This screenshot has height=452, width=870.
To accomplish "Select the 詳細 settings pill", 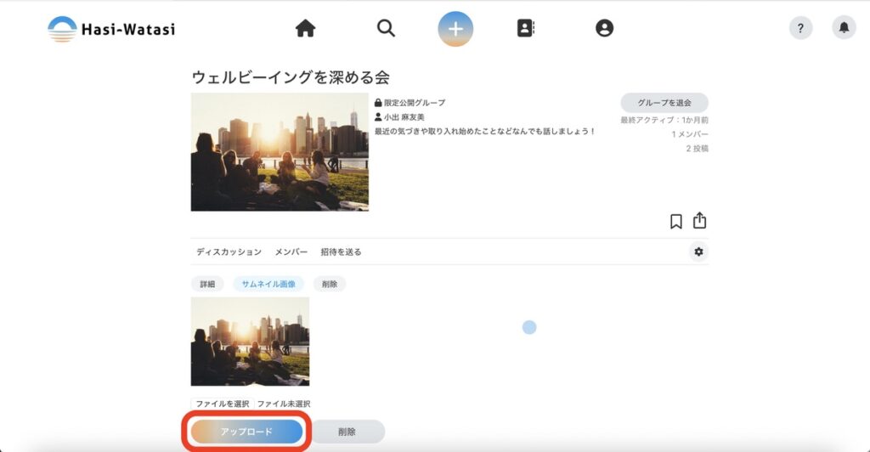I will [x=207, y=284].
